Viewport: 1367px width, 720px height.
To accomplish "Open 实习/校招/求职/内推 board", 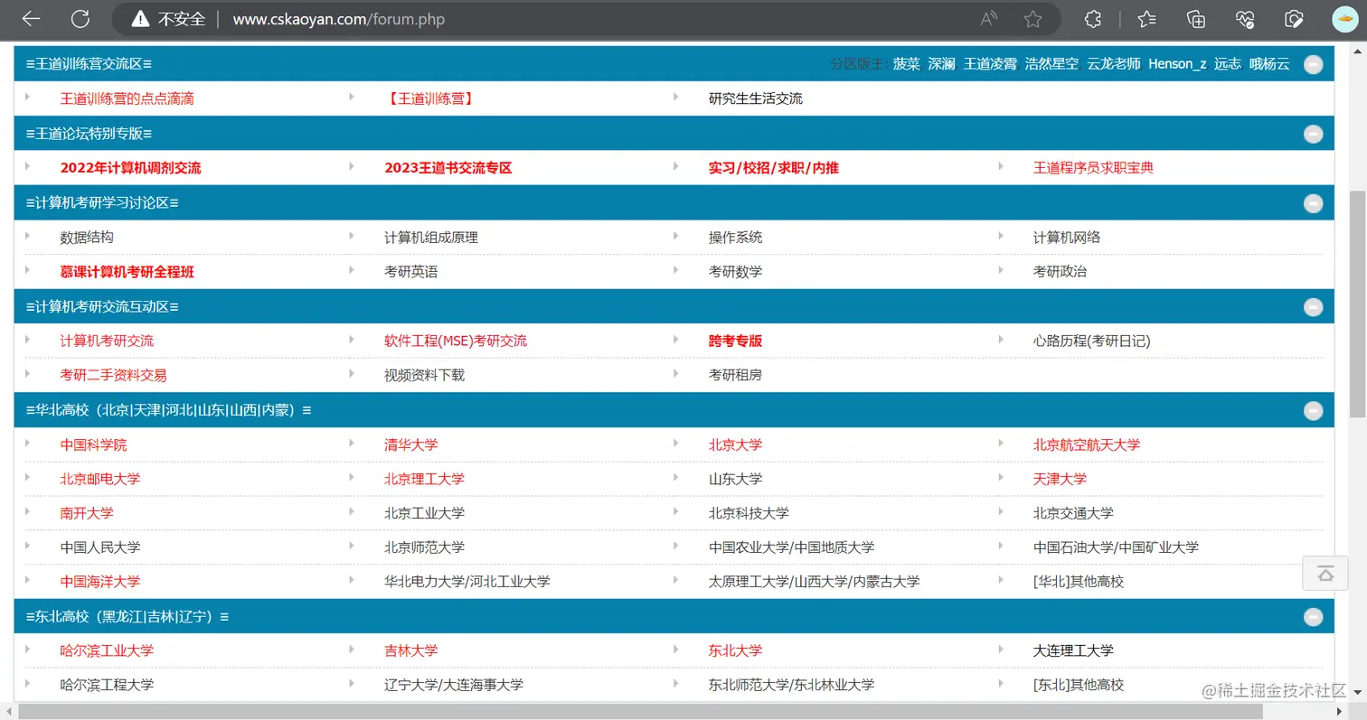I will tap(774, 168).
